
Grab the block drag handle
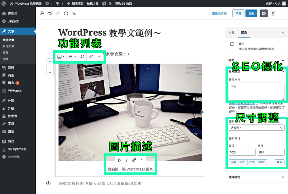[x=50, y=67]
